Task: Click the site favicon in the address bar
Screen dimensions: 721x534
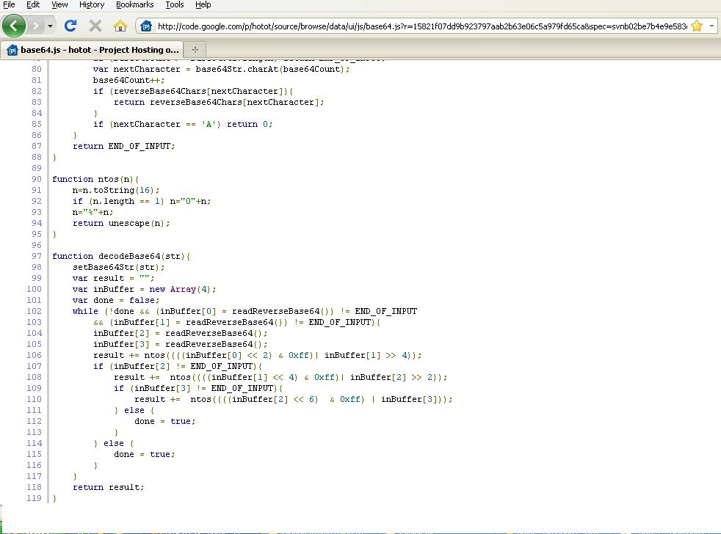Action: (x=145, y=24)
